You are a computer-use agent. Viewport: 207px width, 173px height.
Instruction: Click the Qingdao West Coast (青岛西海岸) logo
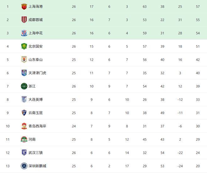[x=24, y=126]
